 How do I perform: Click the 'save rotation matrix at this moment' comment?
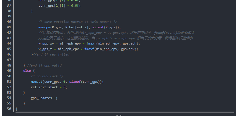pyautogui.click(x=78, y=22)
